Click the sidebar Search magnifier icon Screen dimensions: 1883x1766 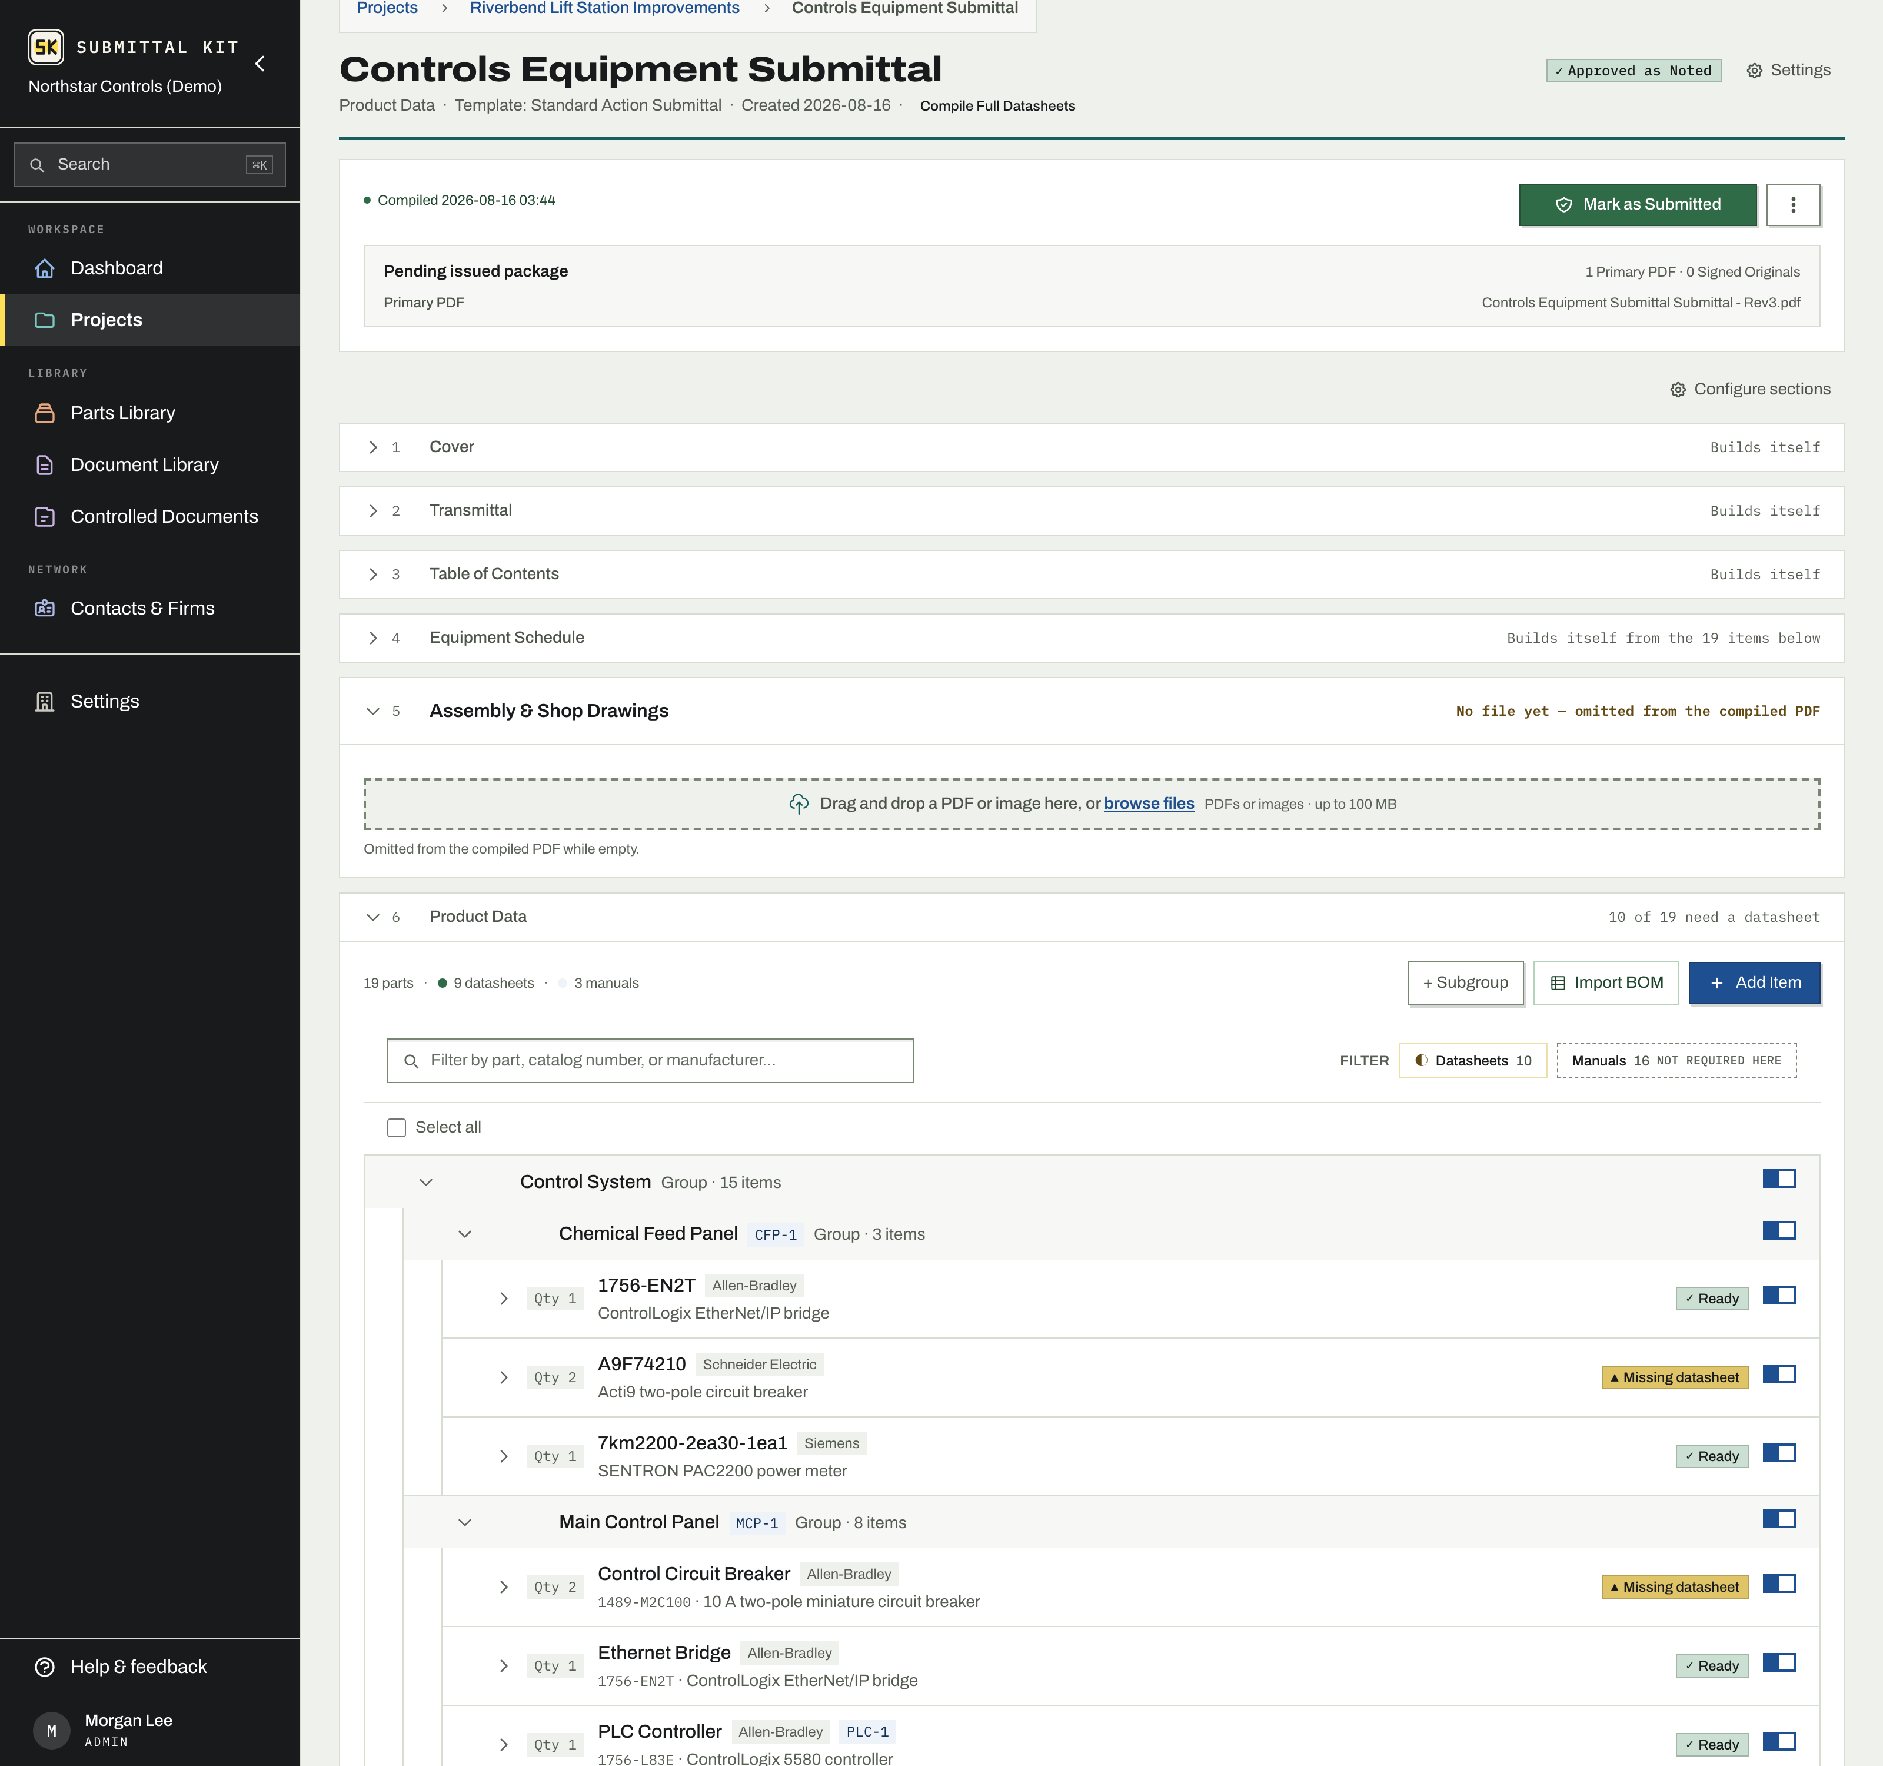click(37, 165)
